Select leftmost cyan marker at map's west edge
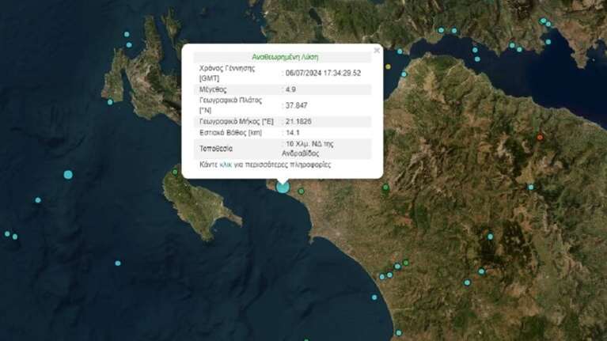The width and height of the screenshot is (607, 341). [7, 233]
